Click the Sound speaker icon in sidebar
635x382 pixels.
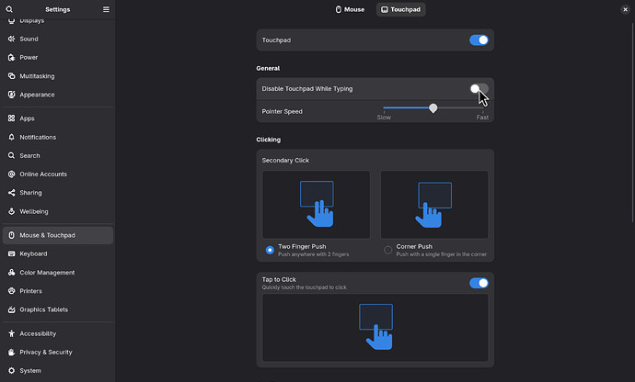[x=11, y=39]
